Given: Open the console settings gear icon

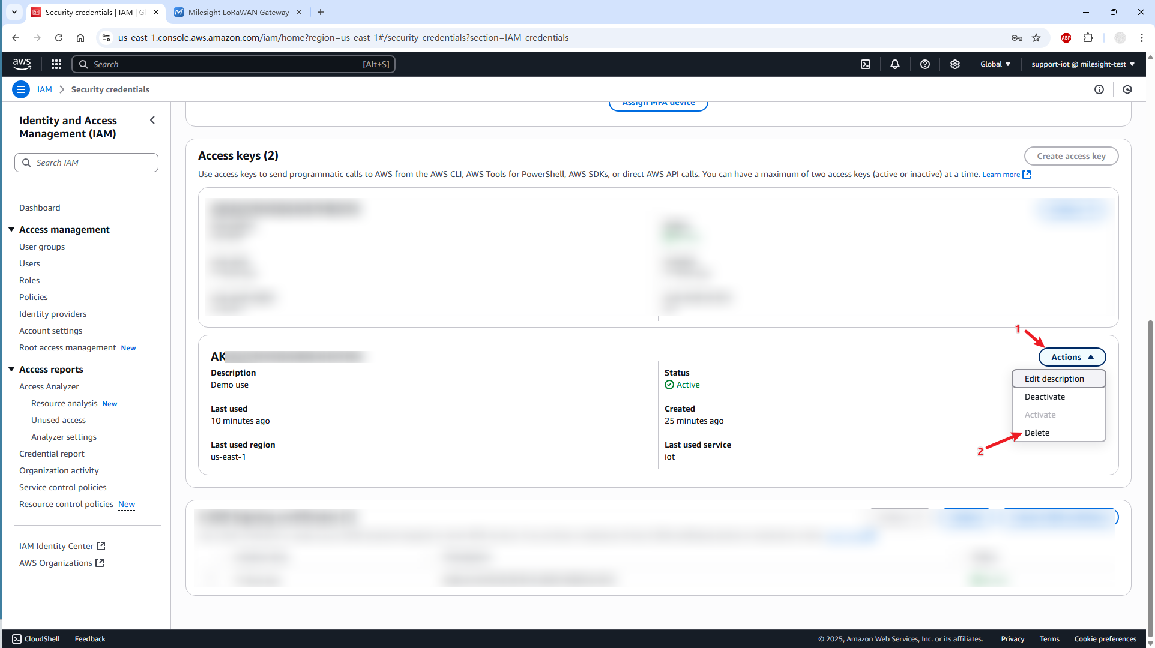Looking at the screenshot, I should click(x=955, y=64).
